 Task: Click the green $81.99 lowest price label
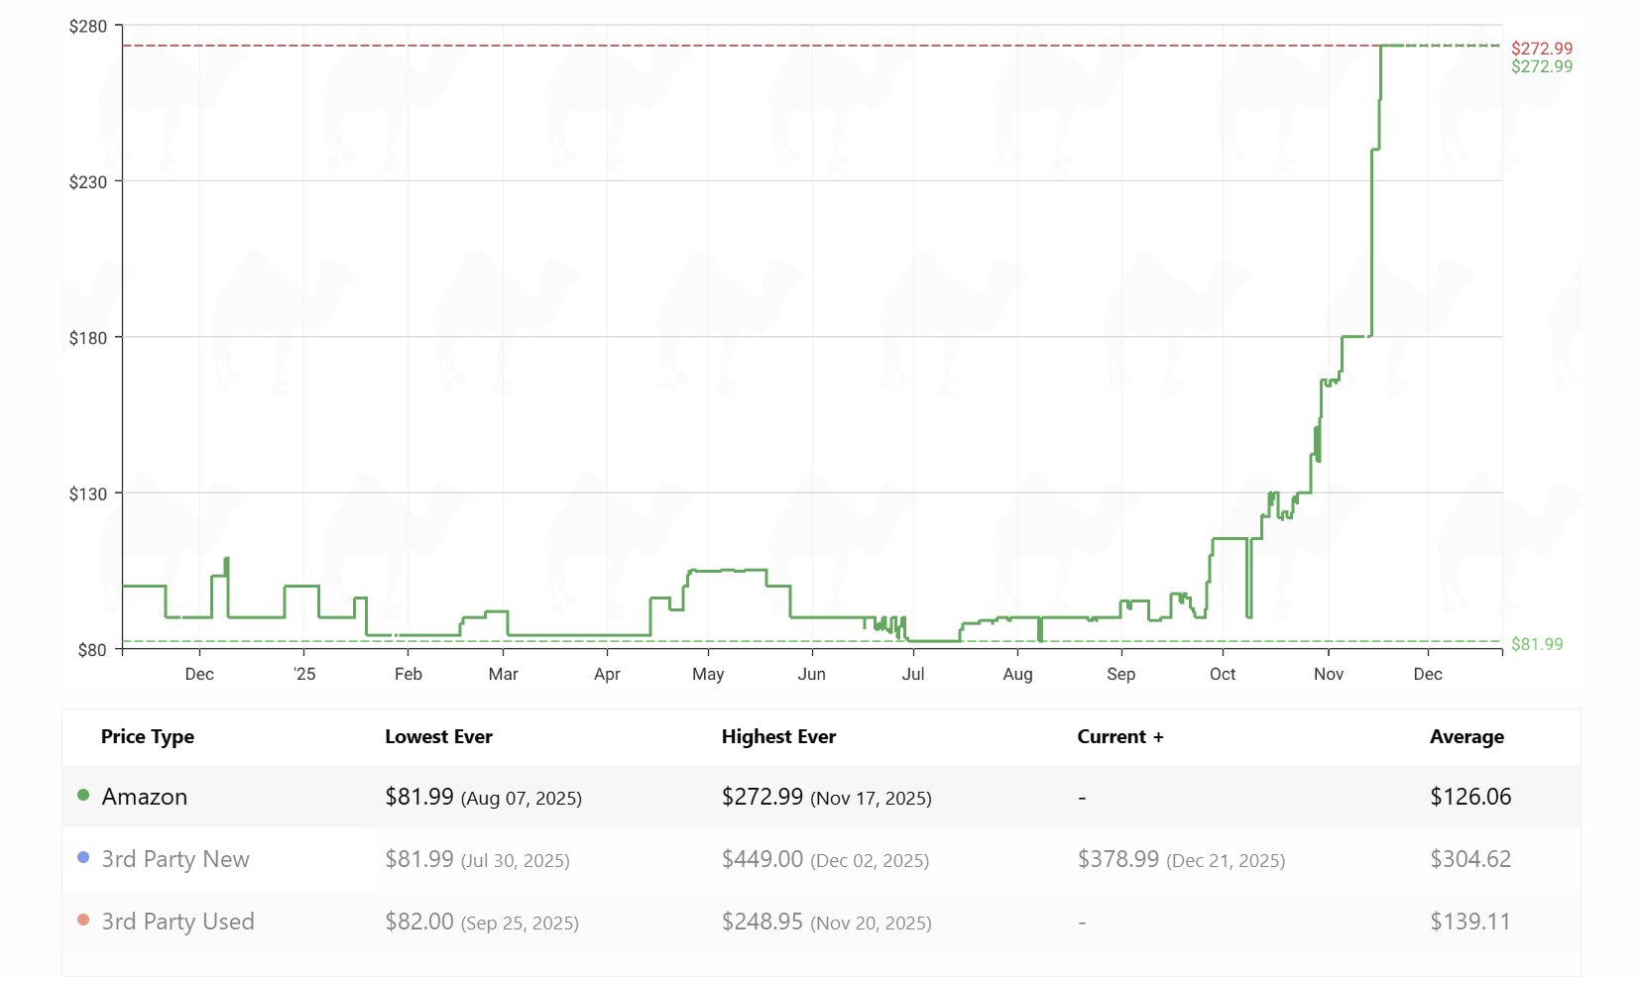click(1538, 643)
